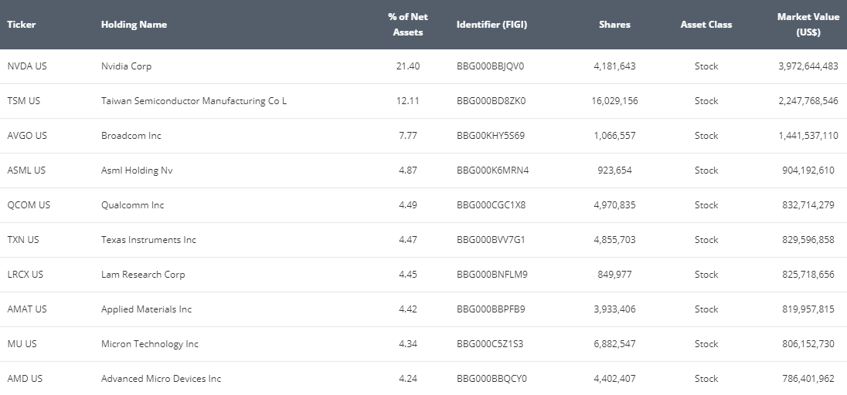Select FIGI identifier BBG000BBPFB9
This screenshot has width=847, height=395.
tap(491, 309)
